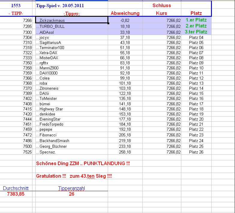
Task: Select the deviation value -0,82
Action: pyautogui.click(x=125, y=20)
